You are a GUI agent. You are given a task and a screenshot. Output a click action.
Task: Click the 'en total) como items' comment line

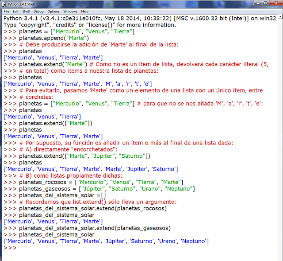point(81,71)
